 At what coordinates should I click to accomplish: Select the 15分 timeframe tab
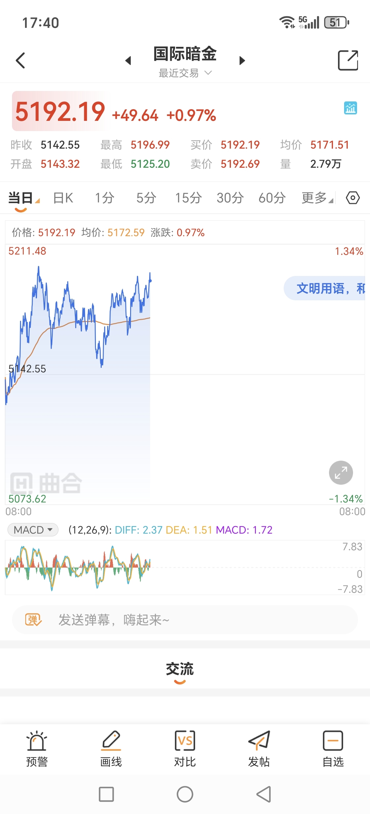point(188,198)
